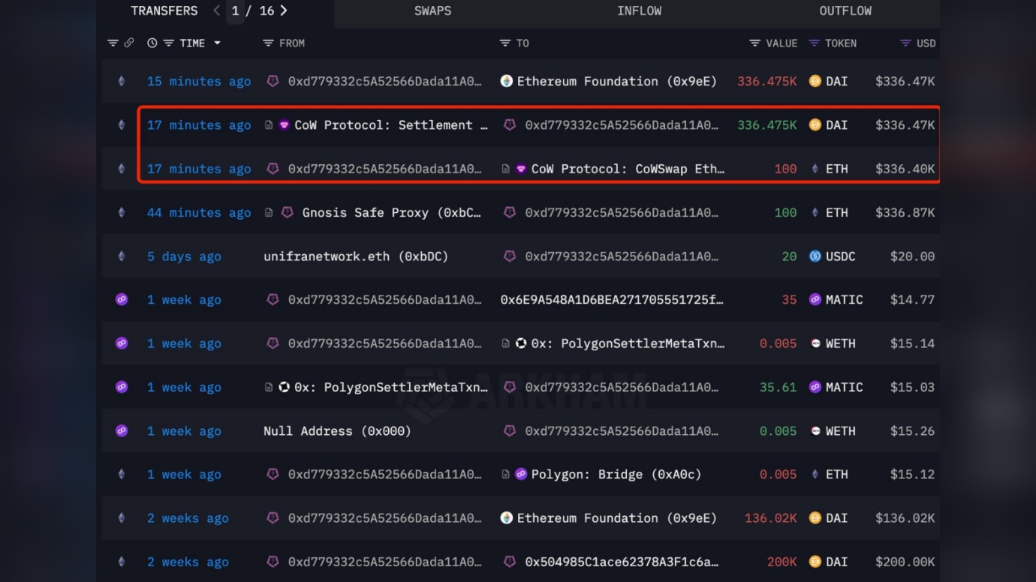Screen dimensions: 1036x582
Task: Click the wallet tag icon before sender in 15 minutes row
Action: coord(273,81)
